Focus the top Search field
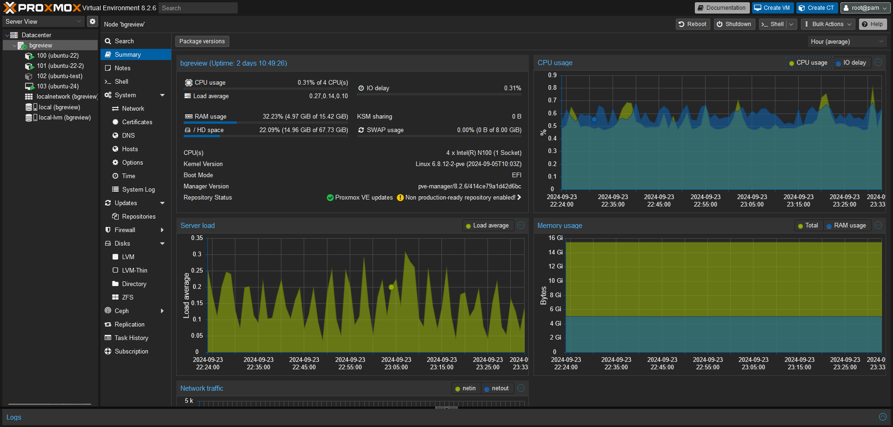The image size is (893, 427). pyautogui.click(x=198, y=8)
